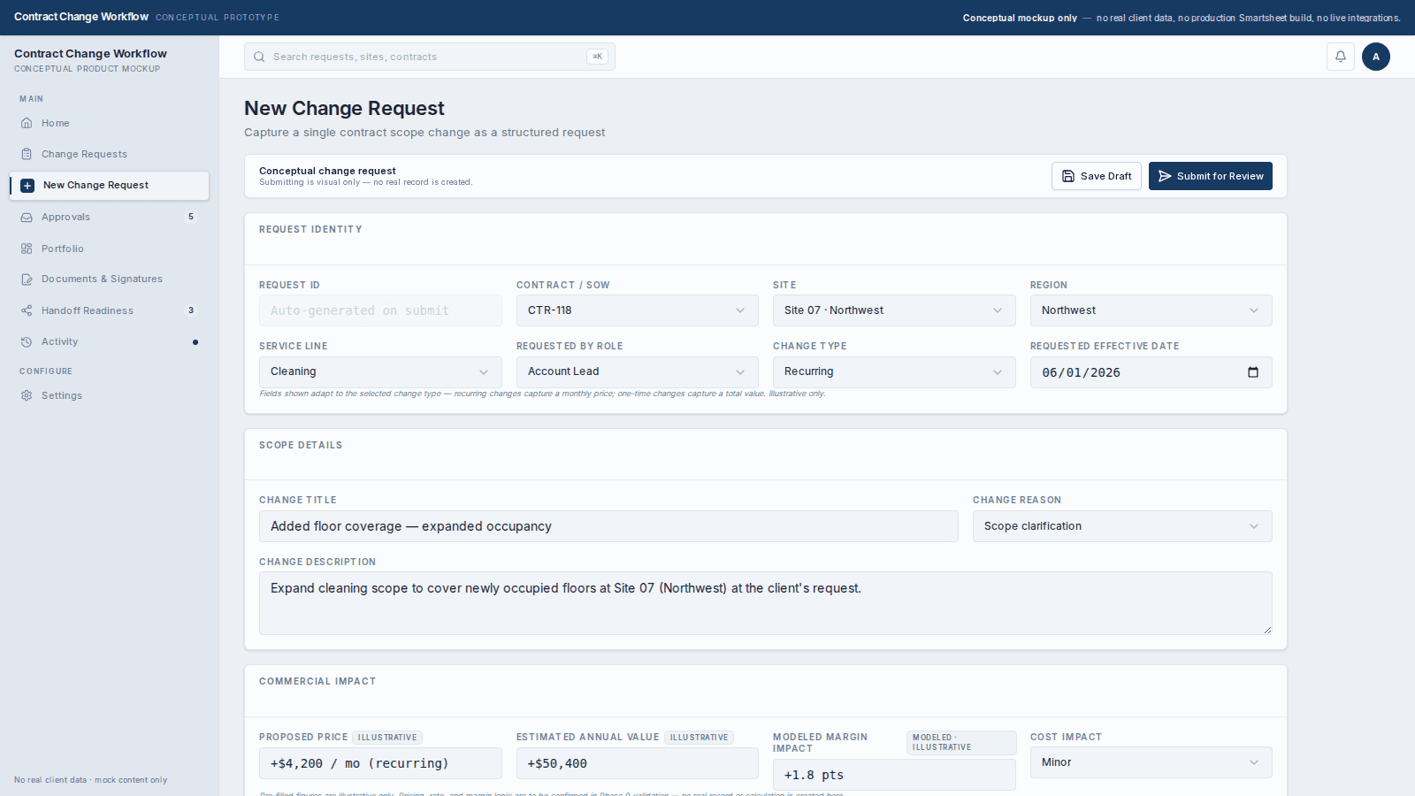Expand the Contract / SOW dropdown

[x=638, y=310]
